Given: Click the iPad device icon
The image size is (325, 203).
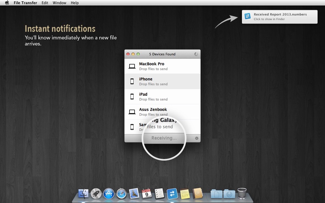Looking at the screenshot, I should (x=132, y=97).
